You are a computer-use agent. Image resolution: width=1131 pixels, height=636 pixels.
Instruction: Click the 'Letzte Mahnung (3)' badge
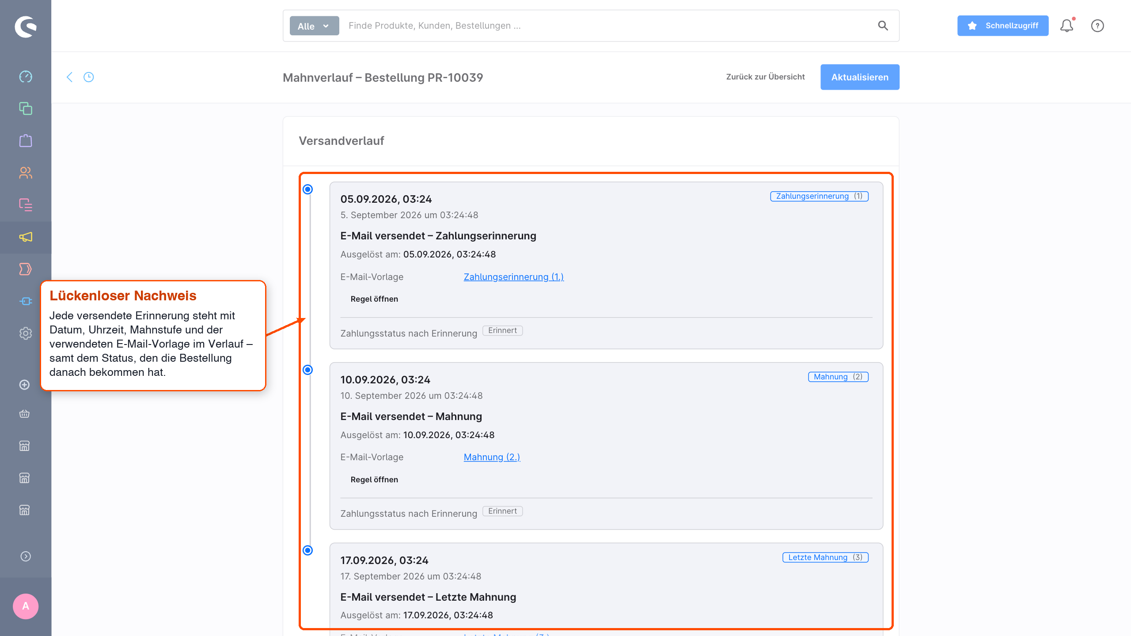coord(825,557)
